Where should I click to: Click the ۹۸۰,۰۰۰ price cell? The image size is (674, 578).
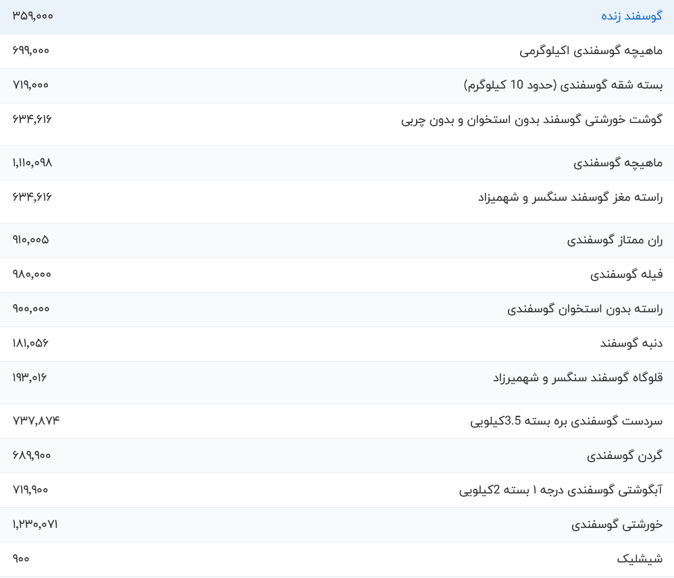click(32, 274)
